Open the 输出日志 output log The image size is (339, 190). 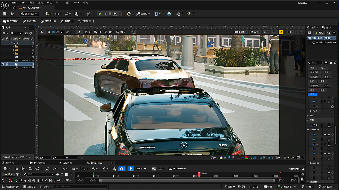point(29,187)
